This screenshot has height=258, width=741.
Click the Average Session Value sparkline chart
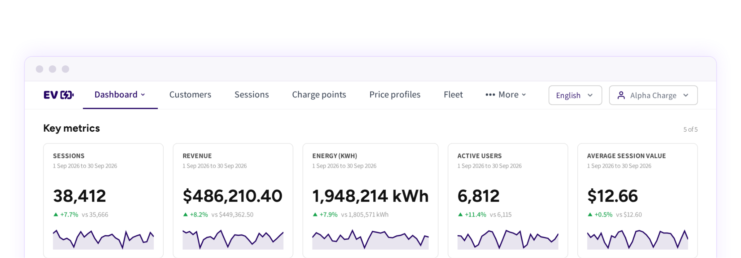click(x=637, y=239)
